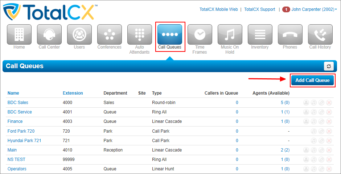Open the Time Frames section
The height and width of the screenshot is (174, 341).
point(200,34)
